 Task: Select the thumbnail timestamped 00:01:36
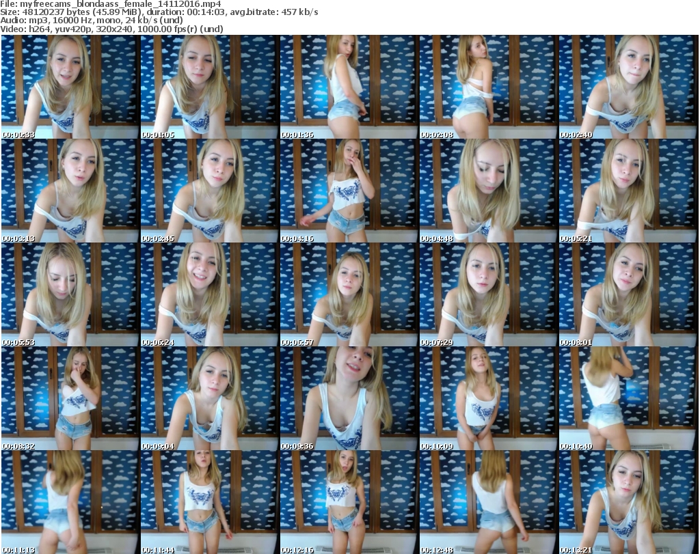click(349, 87)
